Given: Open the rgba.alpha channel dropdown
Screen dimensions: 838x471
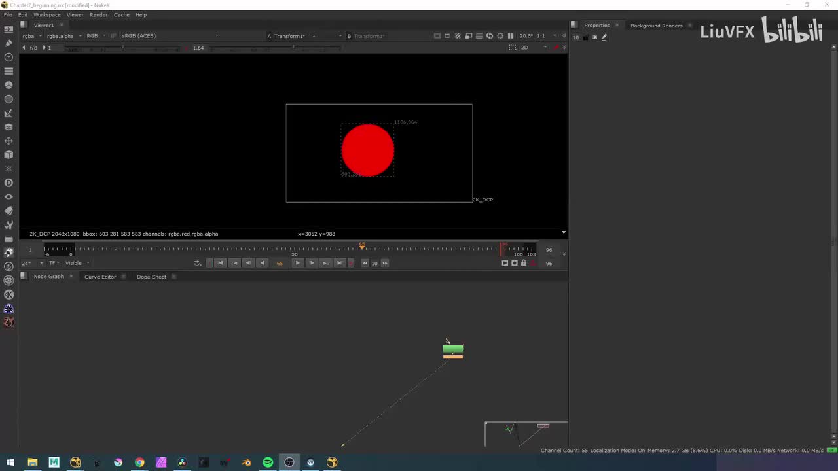Looking at the screenshot, I should (x=64, y=36).
